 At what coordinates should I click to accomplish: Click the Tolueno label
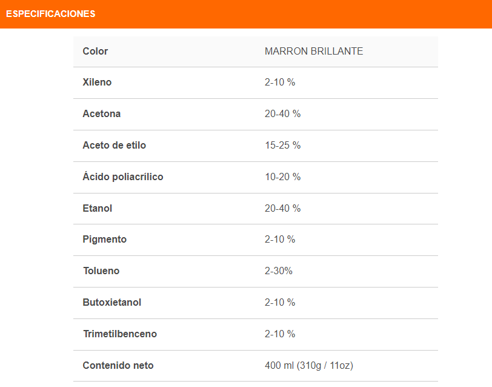pos(101,271)
